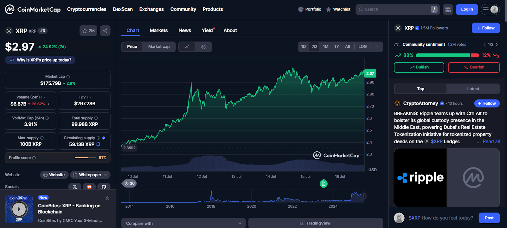Switch to candlestick chart icon
This screenshot has height=228, width=507.
click(x=203, y=47)
